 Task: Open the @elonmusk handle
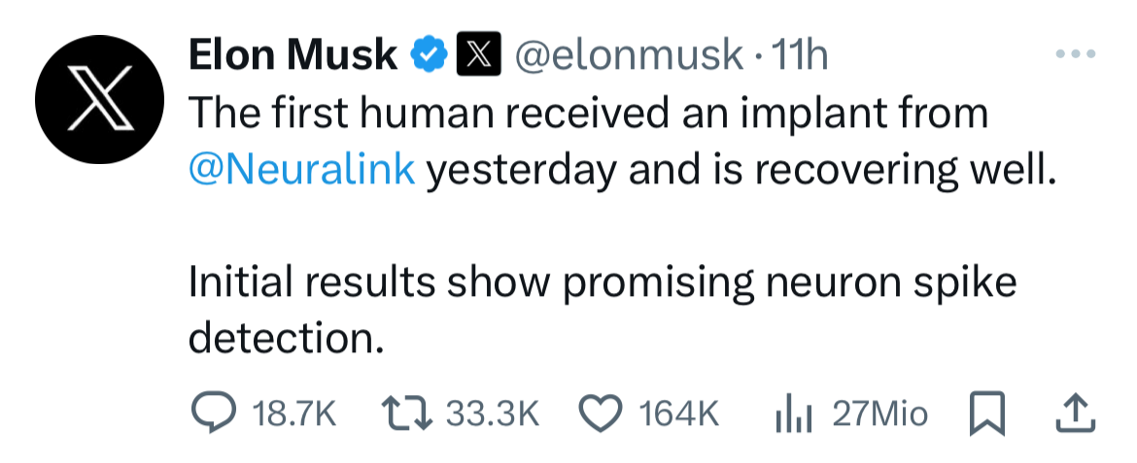630,55
